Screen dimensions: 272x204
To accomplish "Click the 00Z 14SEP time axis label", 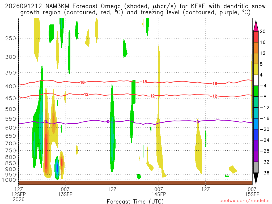I will point(159,192).
